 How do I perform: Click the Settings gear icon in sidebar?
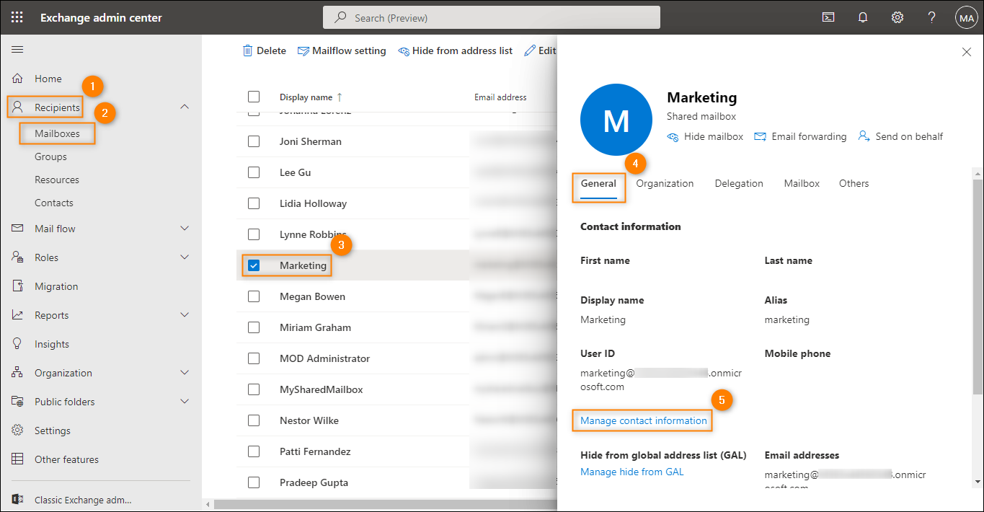pyautogui.click(x=18, y=431)
